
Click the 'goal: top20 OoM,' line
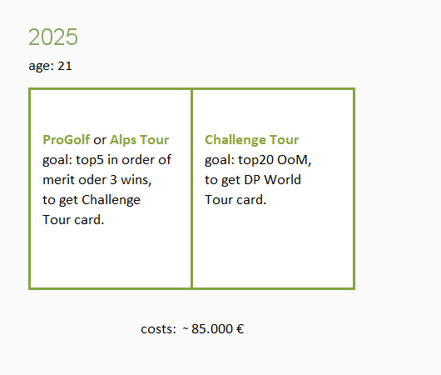258,160
